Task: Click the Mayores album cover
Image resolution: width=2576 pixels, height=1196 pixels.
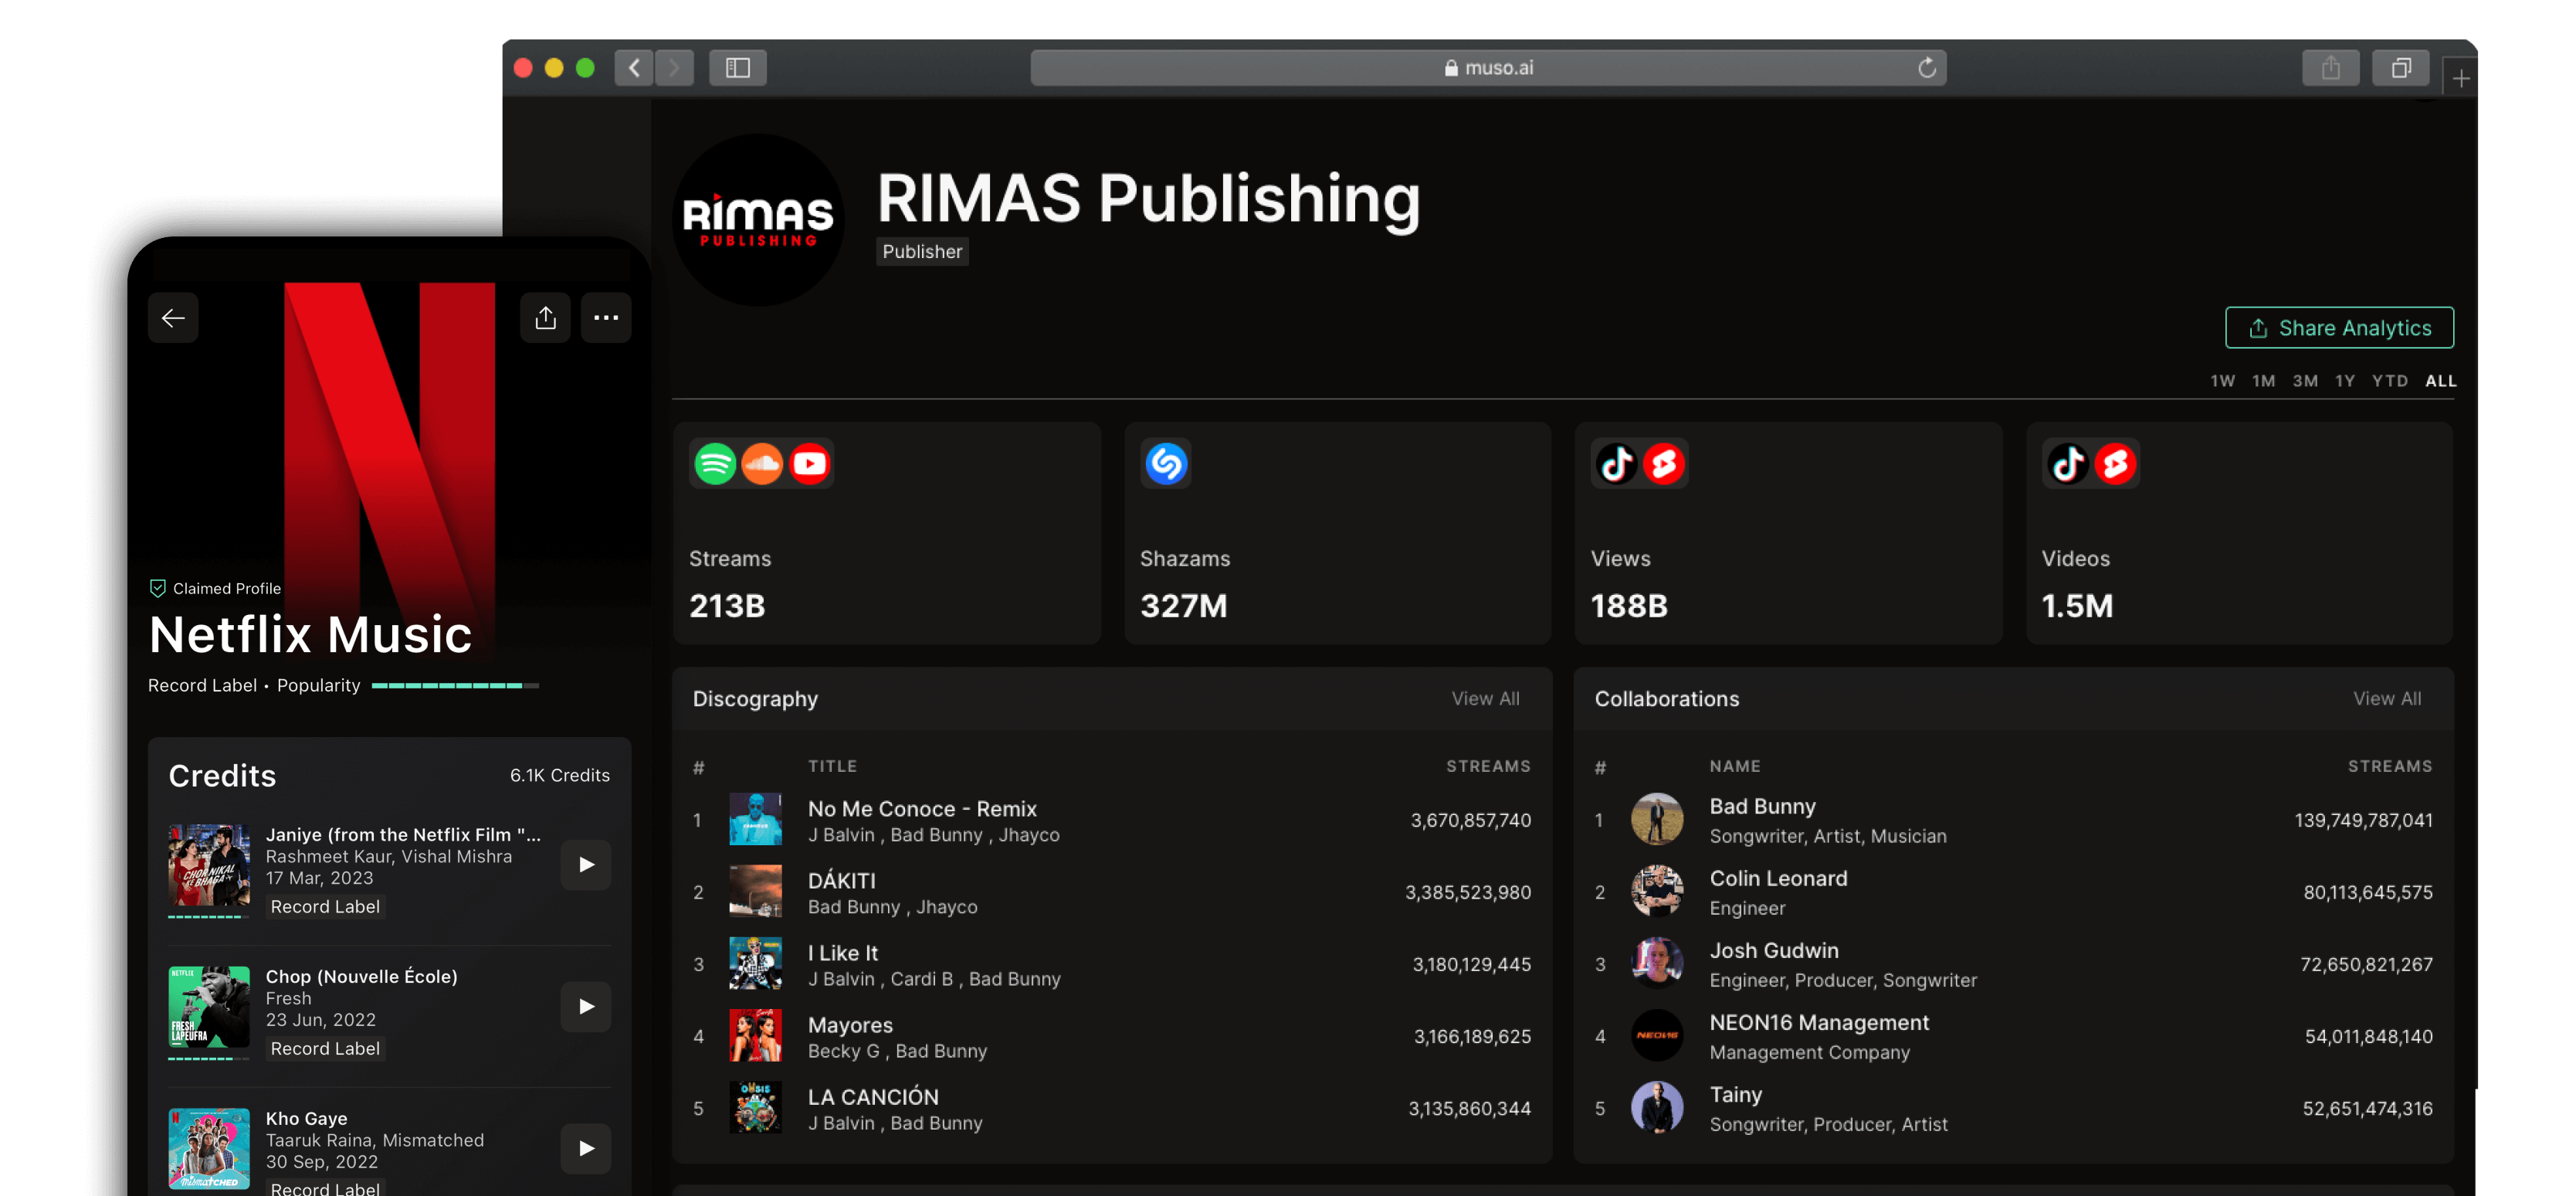Action: [x=755, y=1036]
